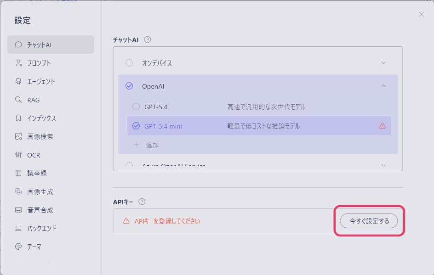Screen dimensions: 434x275
Task: Open the OCR settings icon in sidebar
Action: pos(18,155)
